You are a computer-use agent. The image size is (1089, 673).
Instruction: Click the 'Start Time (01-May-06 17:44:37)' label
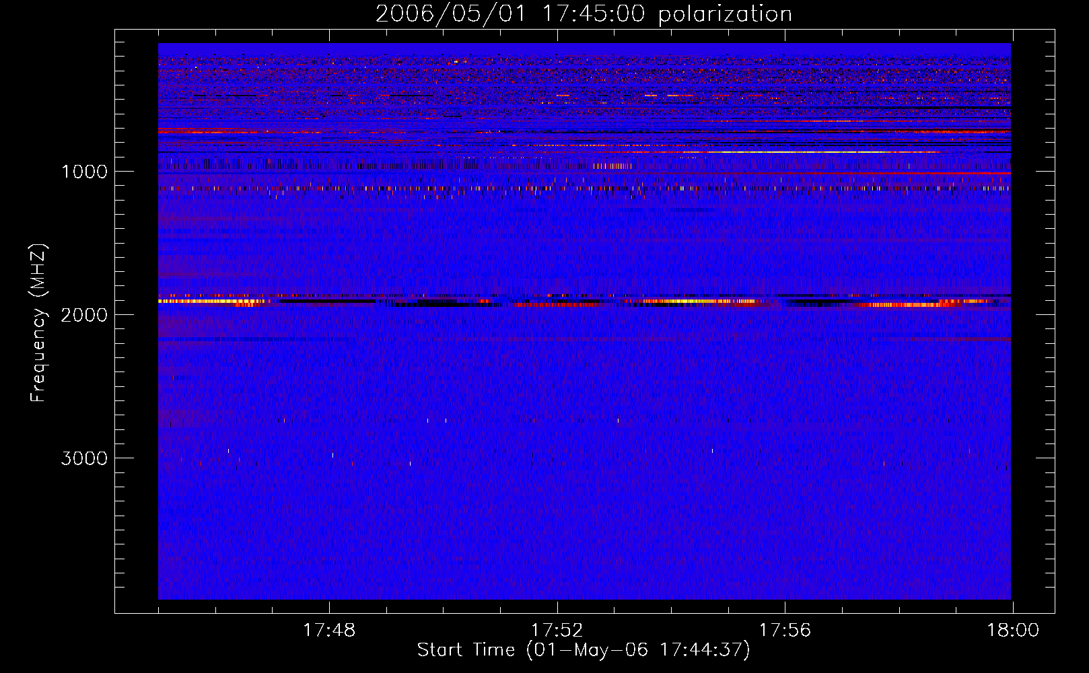584,650
